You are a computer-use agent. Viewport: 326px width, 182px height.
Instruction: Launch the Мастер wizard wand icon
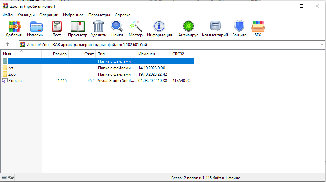click(135, 26)
